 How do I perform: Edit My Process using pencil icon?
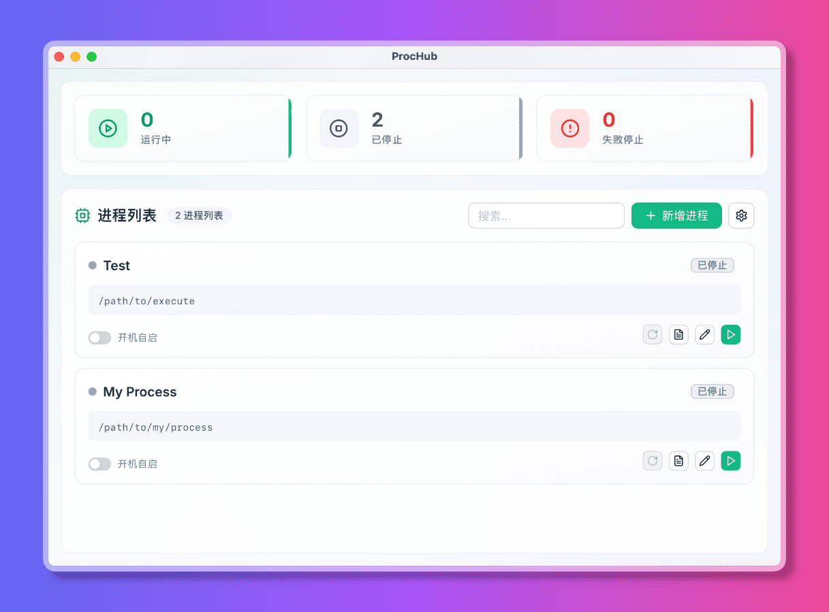(705, 461)
